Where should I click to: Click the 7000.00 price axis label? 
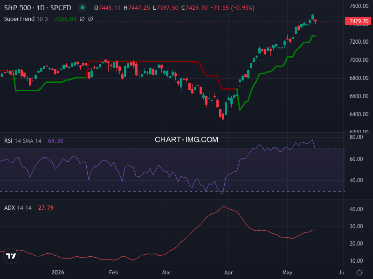pos(359,60)
